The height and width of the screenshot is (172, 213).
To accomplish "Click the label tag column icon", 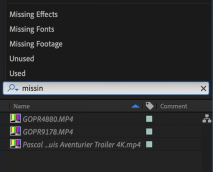I will coord(149,106).
